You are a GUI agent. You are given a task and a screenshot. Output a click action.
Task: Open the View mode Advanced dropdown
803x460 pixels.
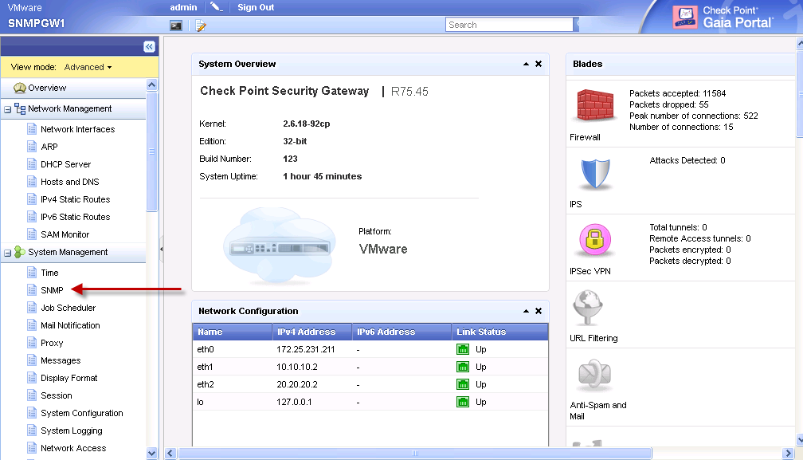[x=88, y=67]
